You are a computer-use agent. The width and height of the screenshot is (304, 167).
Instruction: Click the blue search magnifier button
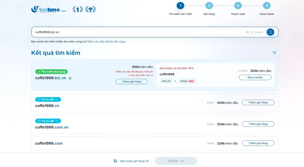[x=270, y=32]
